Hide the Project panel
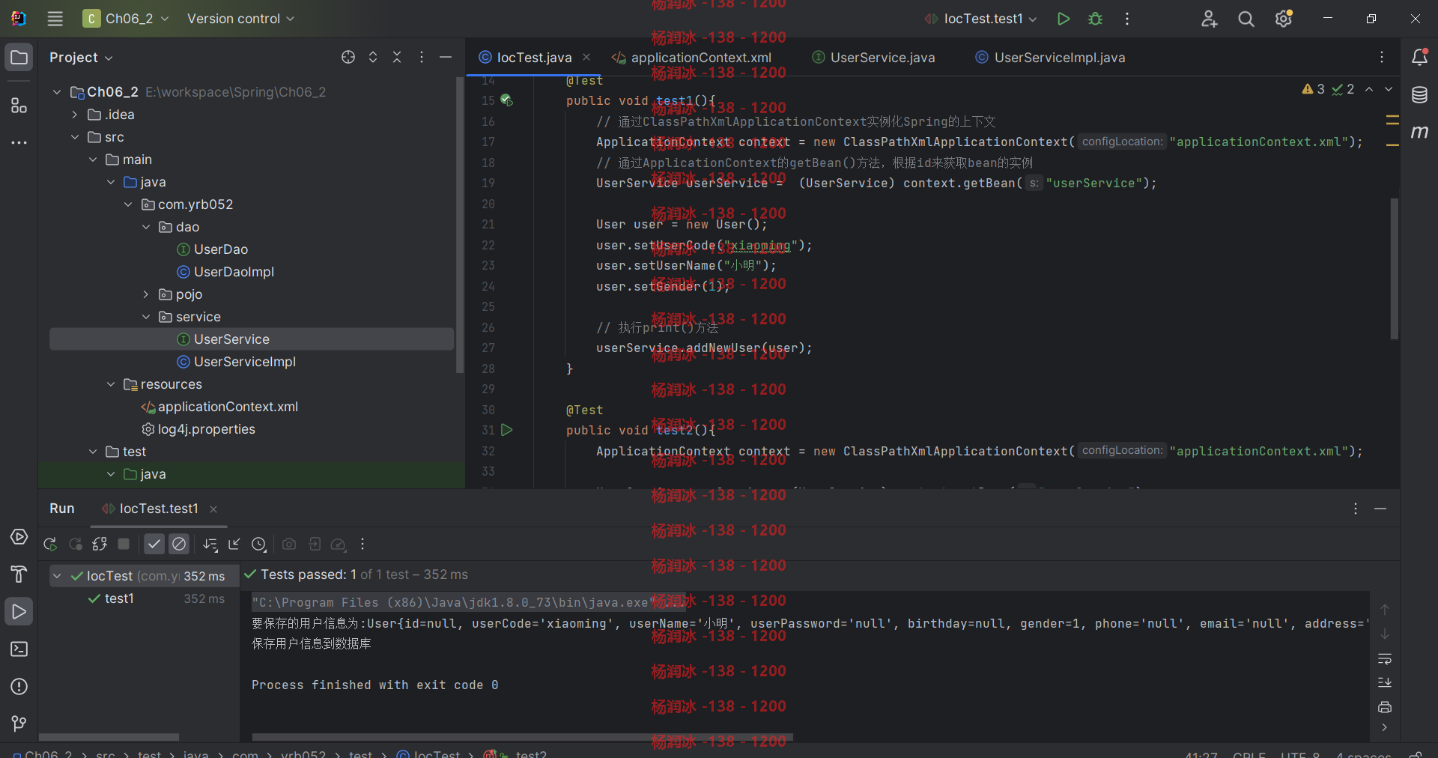 coord(446,57)
